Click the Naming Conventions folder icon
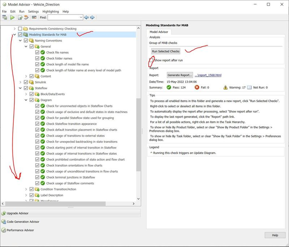Image resolution: width=289 pixels, height=247 pixels. click(31, 40)
